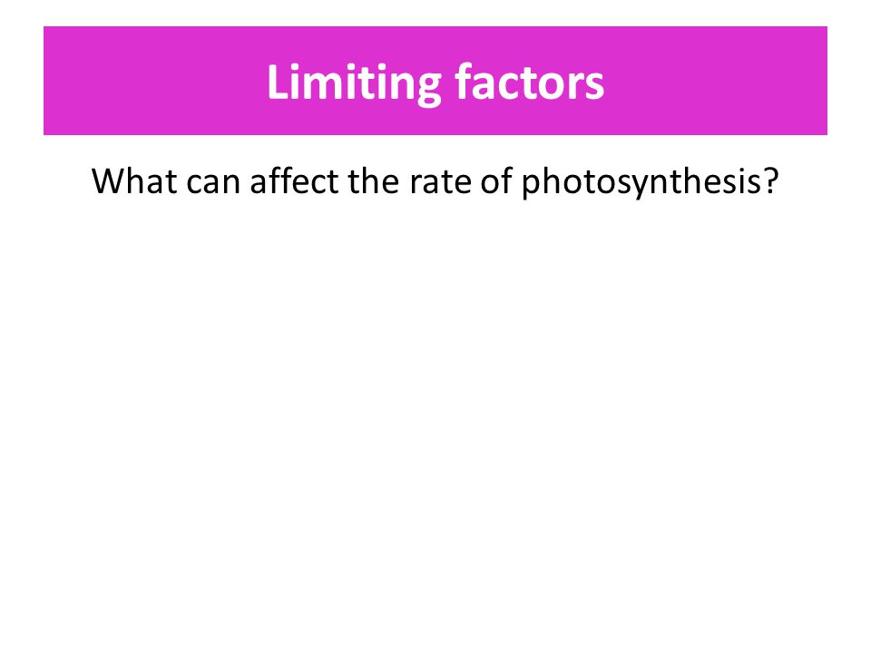Click the word 'the' in the question
Screen dimensions: 871x653
[x=373, y=181]
